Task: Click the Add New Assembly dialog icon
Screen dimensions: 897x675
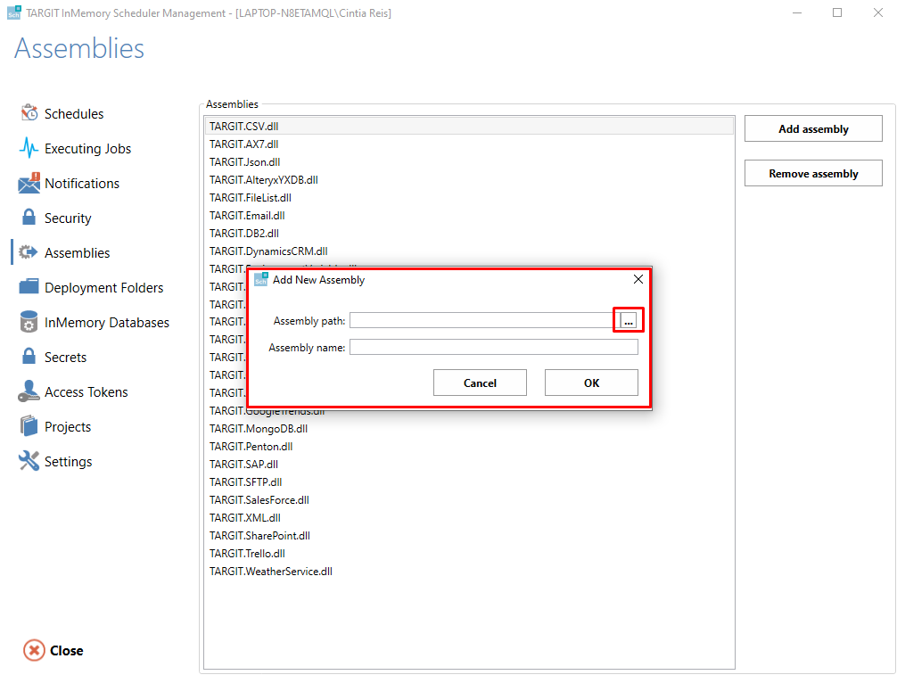Action: pos(261,279)
